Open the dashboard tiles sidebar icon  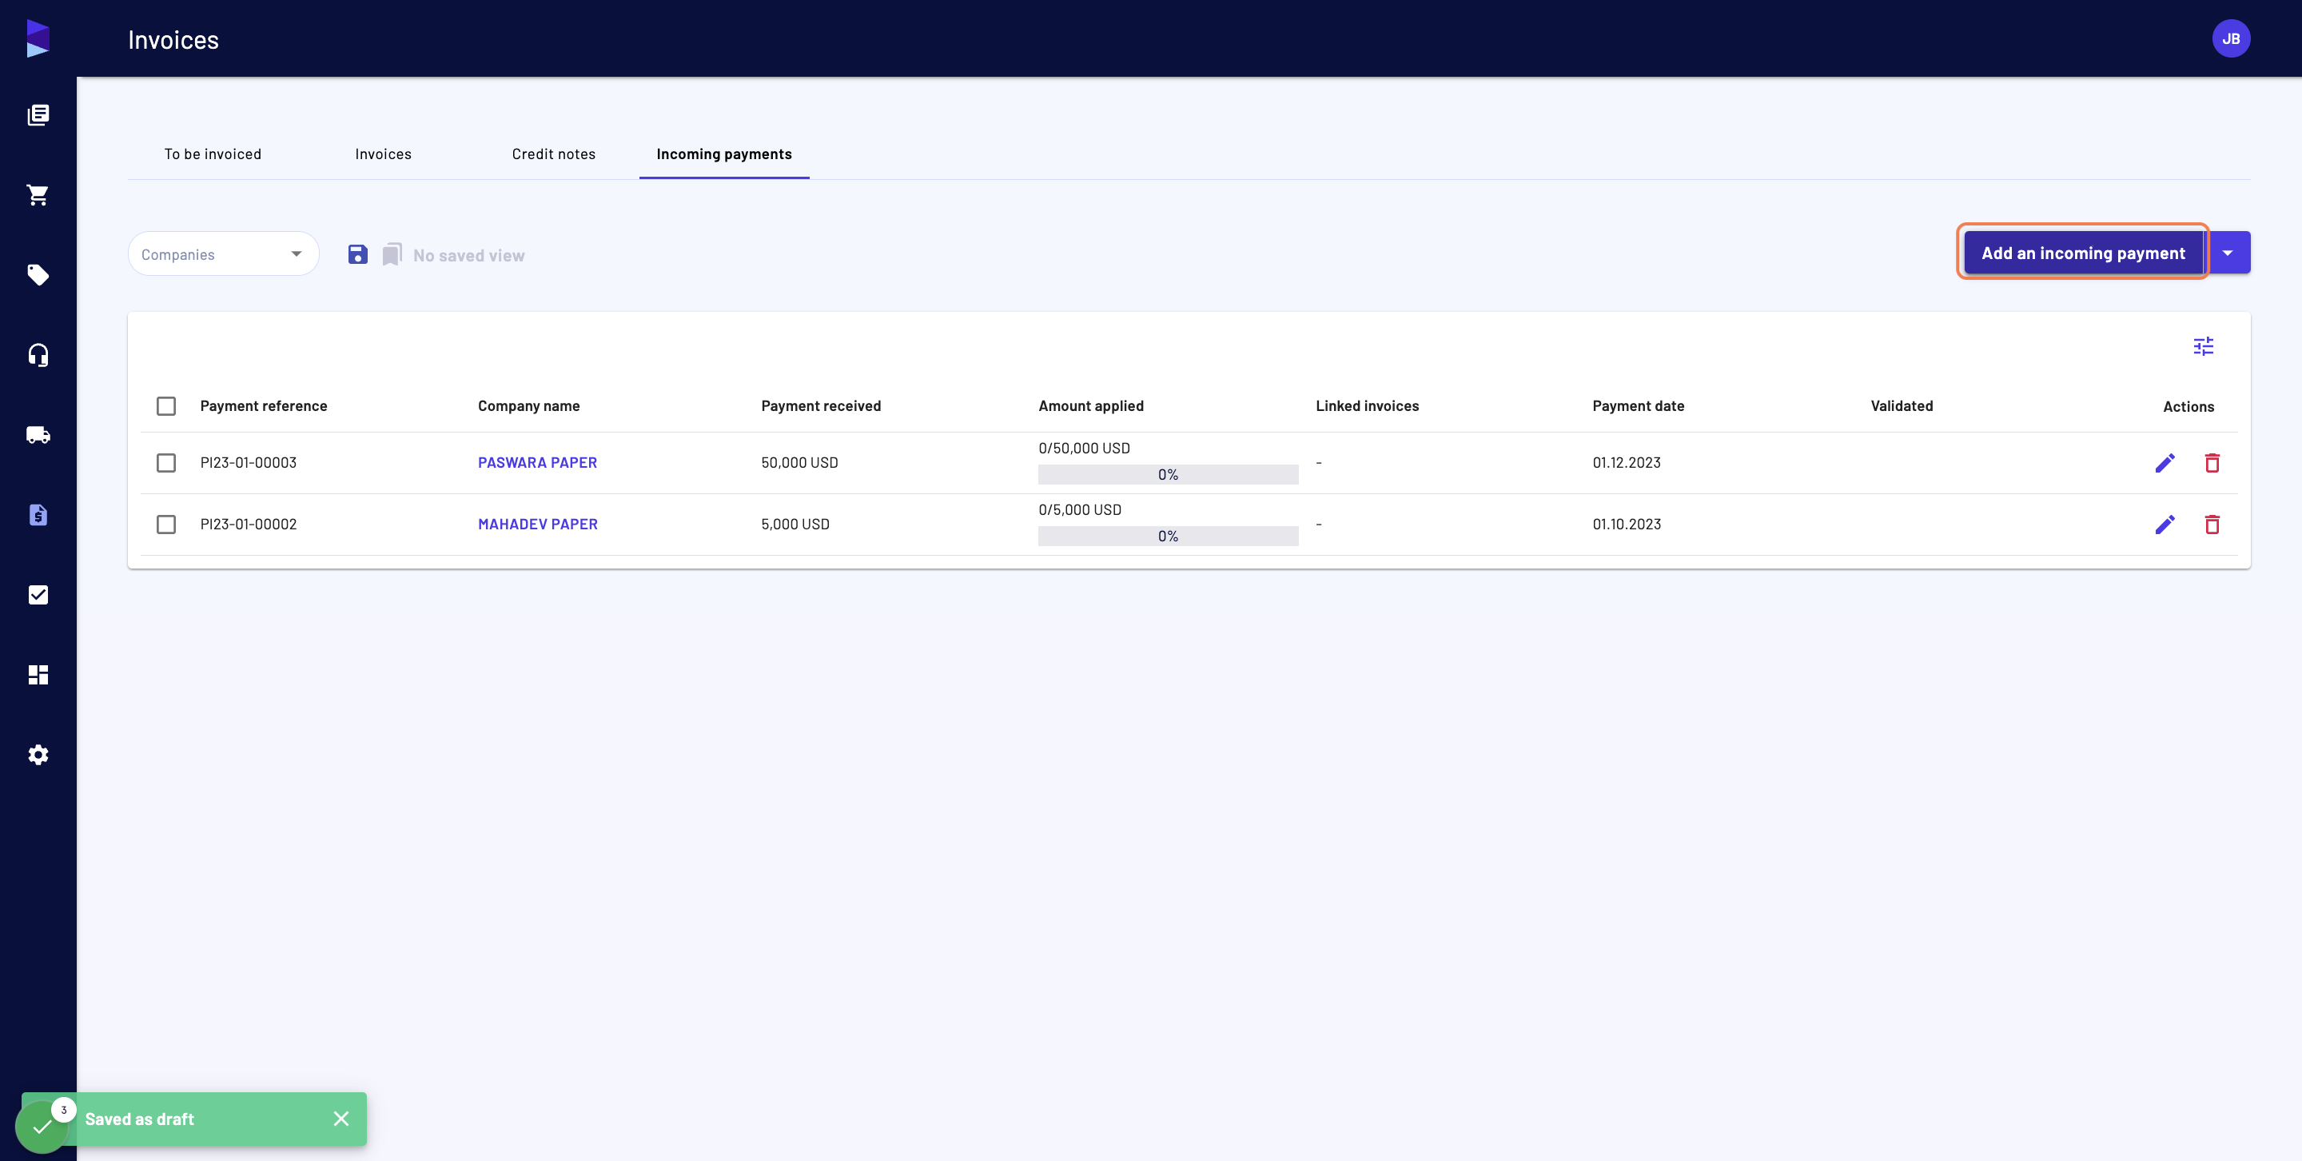[38, 675]
